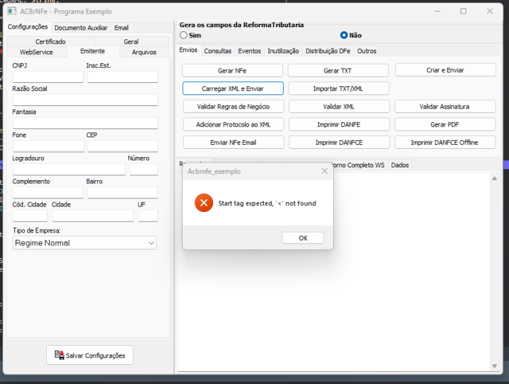Viewport: 509px width, 384px height.
Task: Click the CNPJ input field
Action: coord(48,77)
